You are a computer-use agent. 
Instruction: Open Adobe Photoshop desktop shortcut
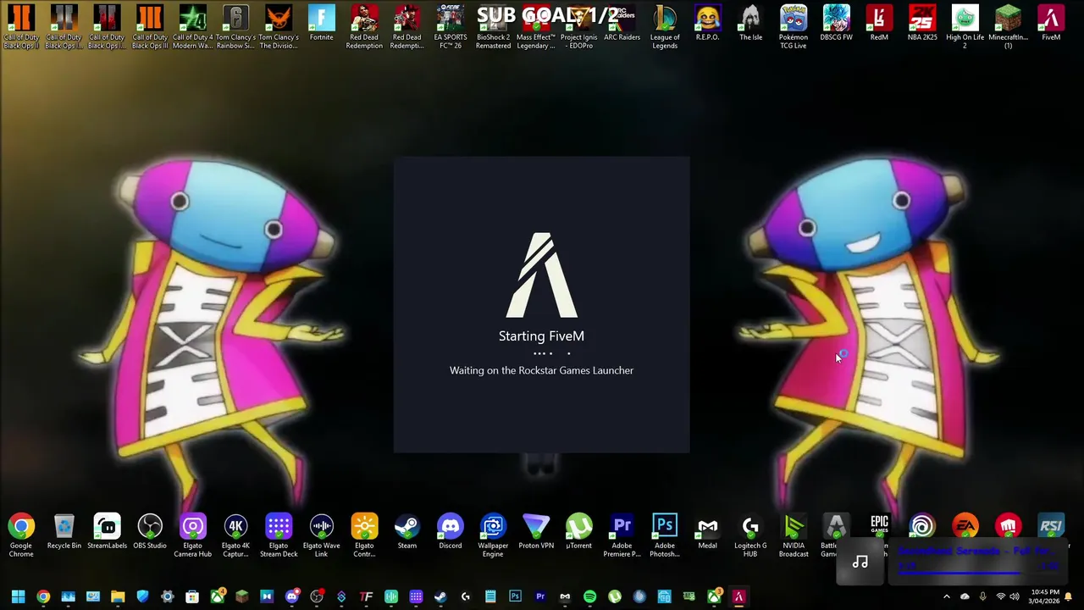[x=665, y=535]
